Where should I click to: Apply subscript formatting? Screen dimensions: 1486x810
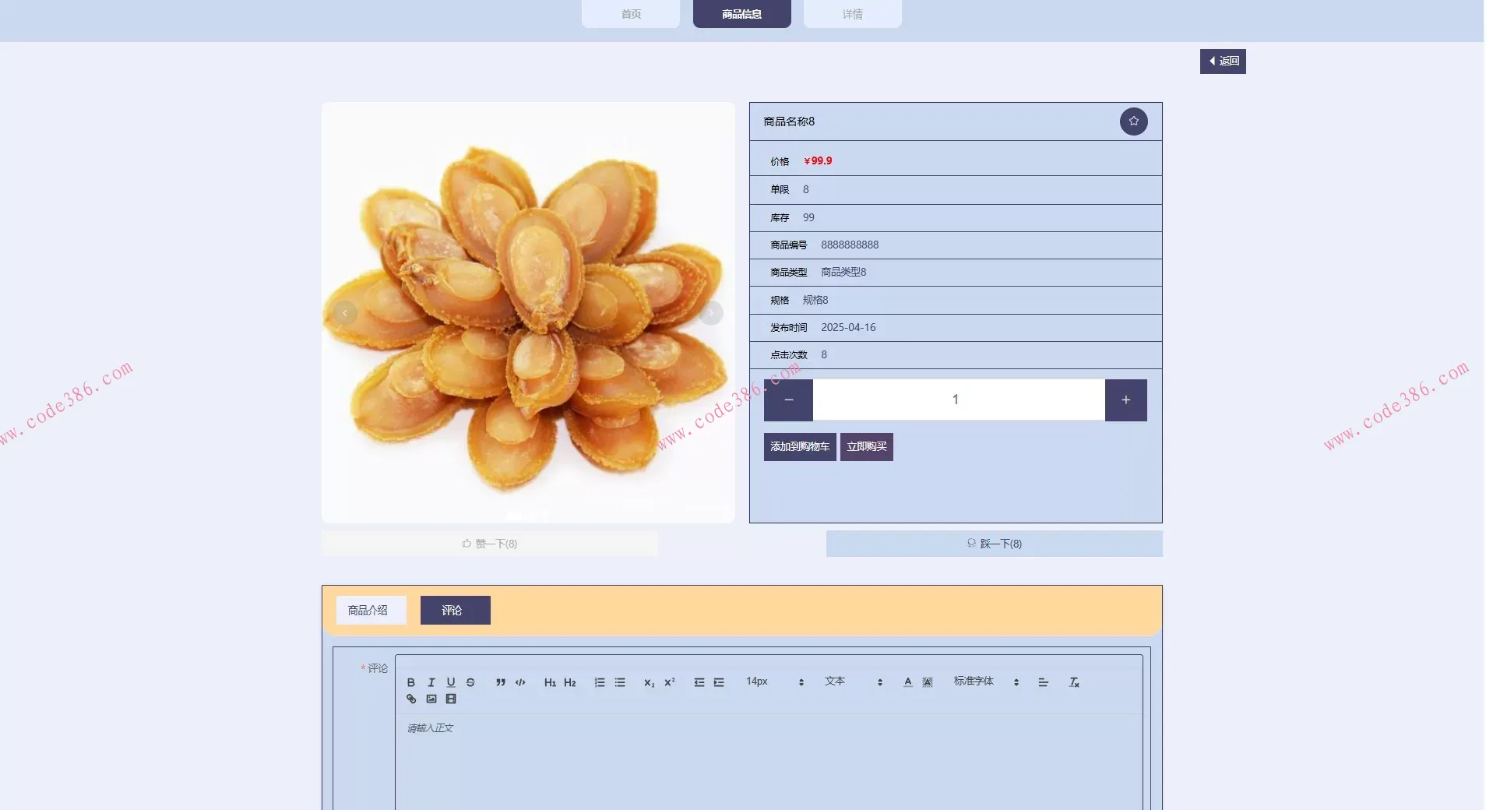click(x=650, y=682)
